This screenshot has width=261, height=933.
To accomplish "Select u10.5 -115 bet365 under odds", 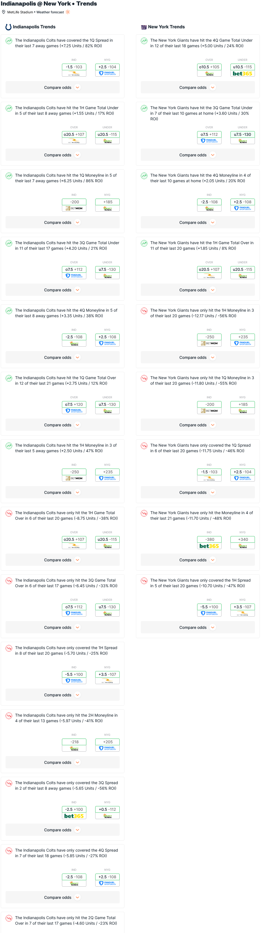I will point(243,70).
